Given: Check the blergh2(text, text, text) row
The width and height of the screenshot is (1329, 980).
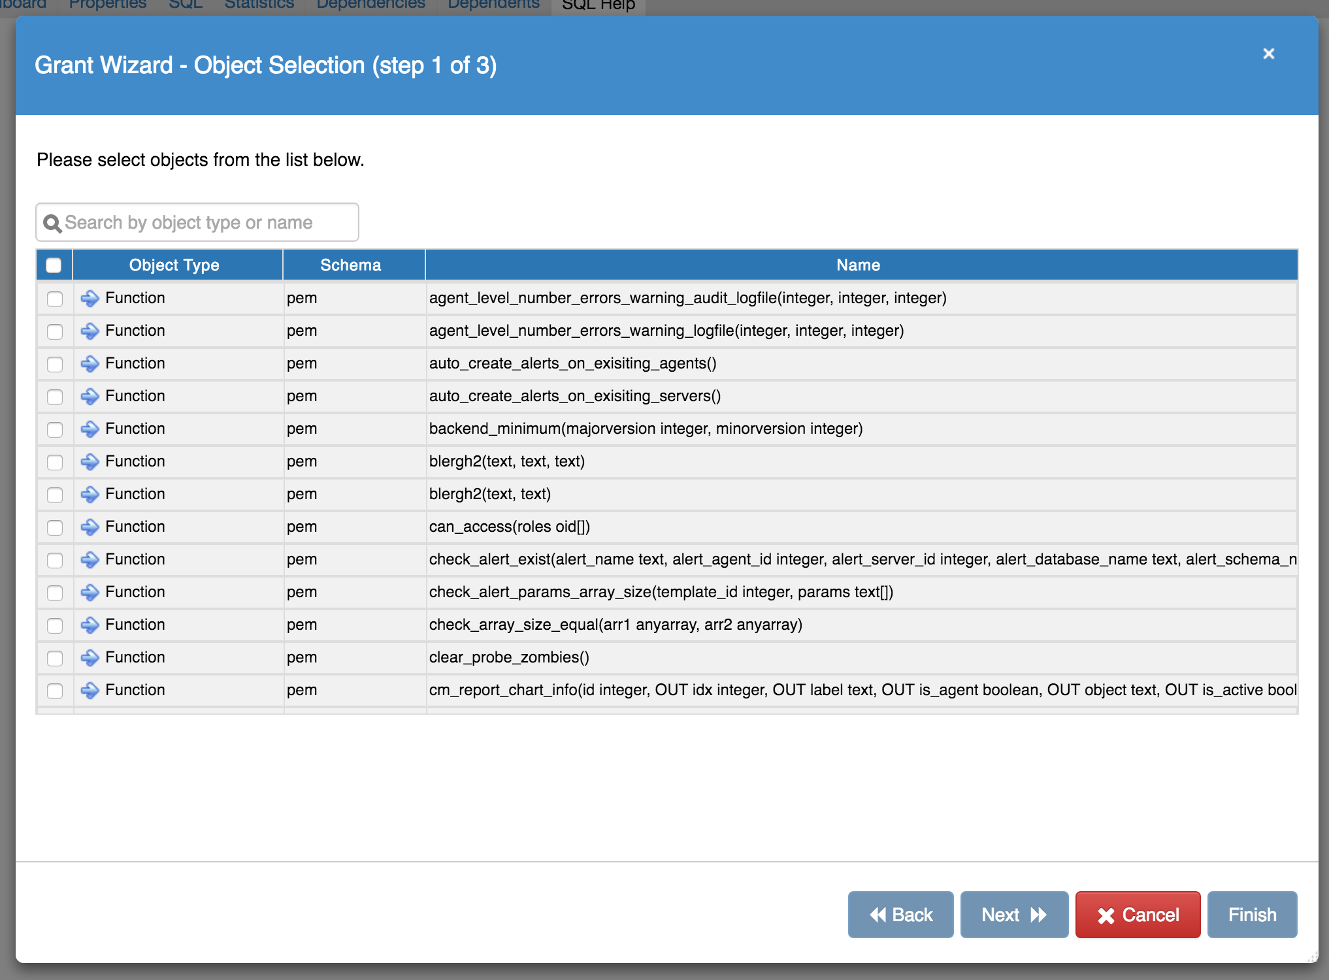Looking at the screenshot, I should point(55,462).
